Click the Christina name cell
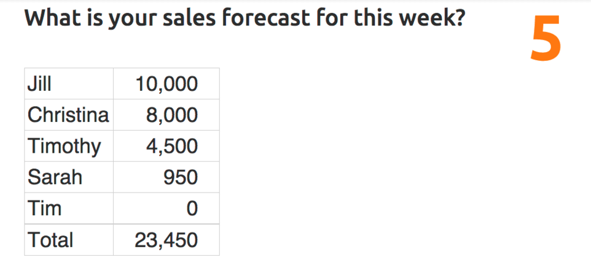Viewport: 591px width, 268px height. [x=68, y=115]
